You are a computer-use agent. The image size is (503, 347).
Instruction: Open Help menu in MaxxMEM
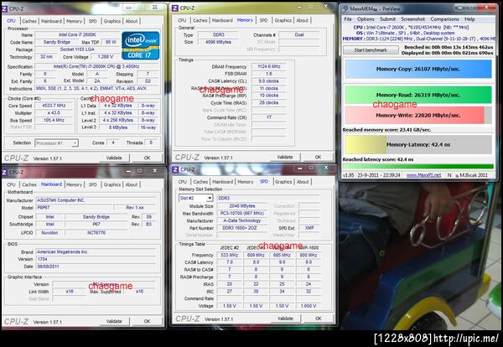point(469,19)
